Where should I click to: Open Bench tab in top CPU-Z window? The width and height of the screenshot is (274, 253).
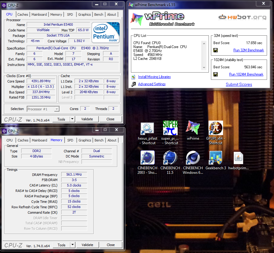pos(99,15)
